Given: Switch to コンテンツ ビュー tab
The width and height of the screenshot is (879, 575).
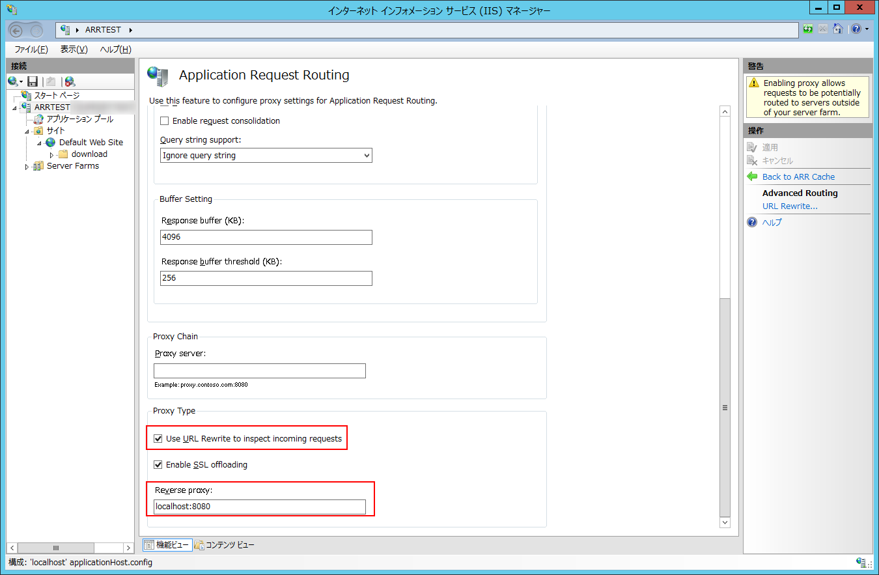Looking at the screenshot, I should (x=225, y=545).
